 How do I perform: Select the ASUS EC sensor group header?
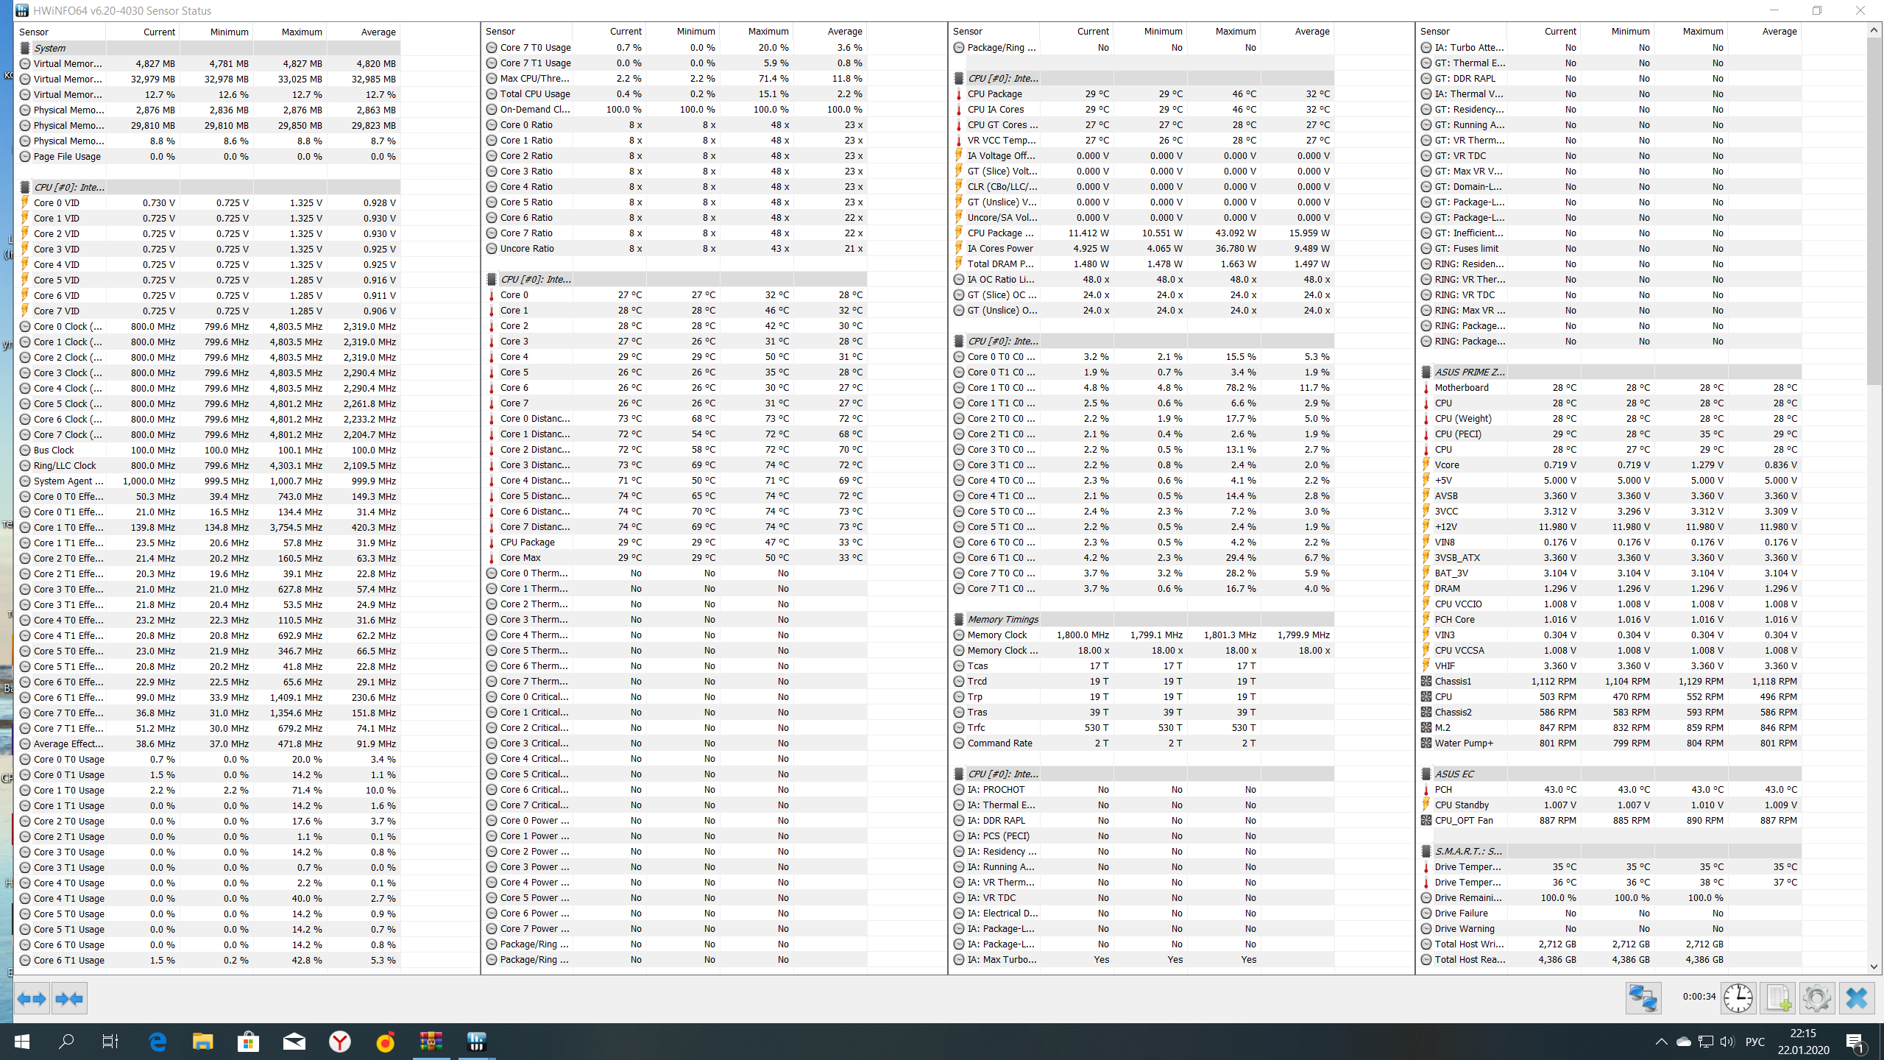tap(1453, 774)
